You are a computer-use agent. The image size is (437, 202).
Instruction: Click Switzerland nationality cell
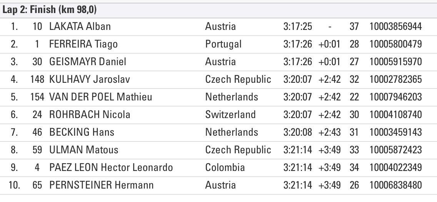pos(230,115)
